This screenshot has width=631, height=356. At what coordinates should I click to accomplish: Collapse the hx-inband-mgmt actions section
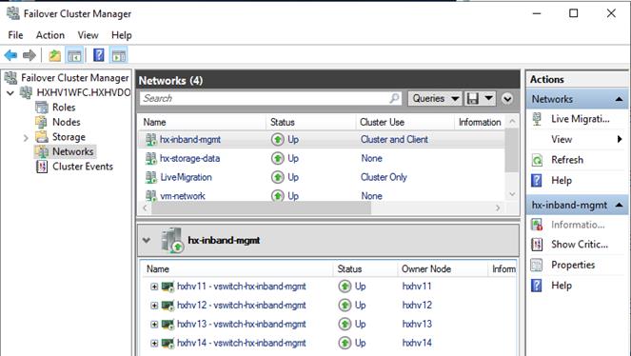click(619, 205)
